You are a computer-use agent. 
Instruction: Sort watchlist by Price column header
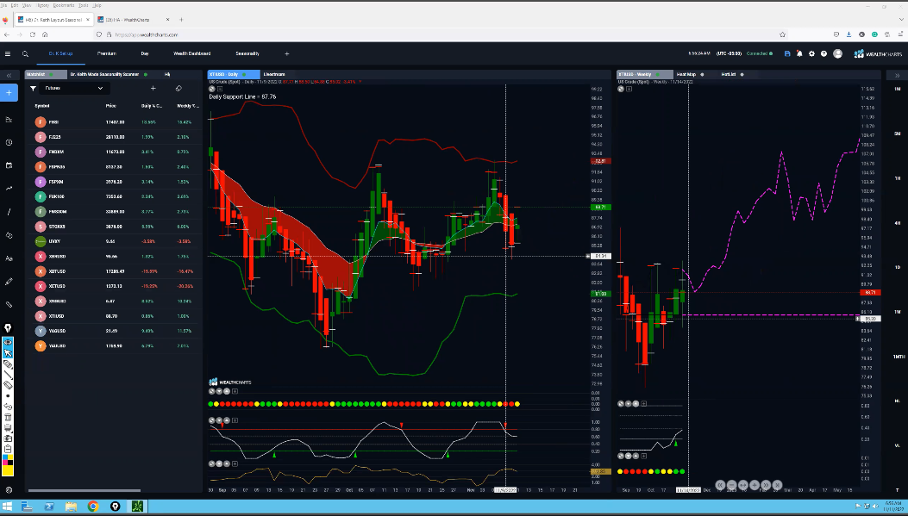point(110,107)
